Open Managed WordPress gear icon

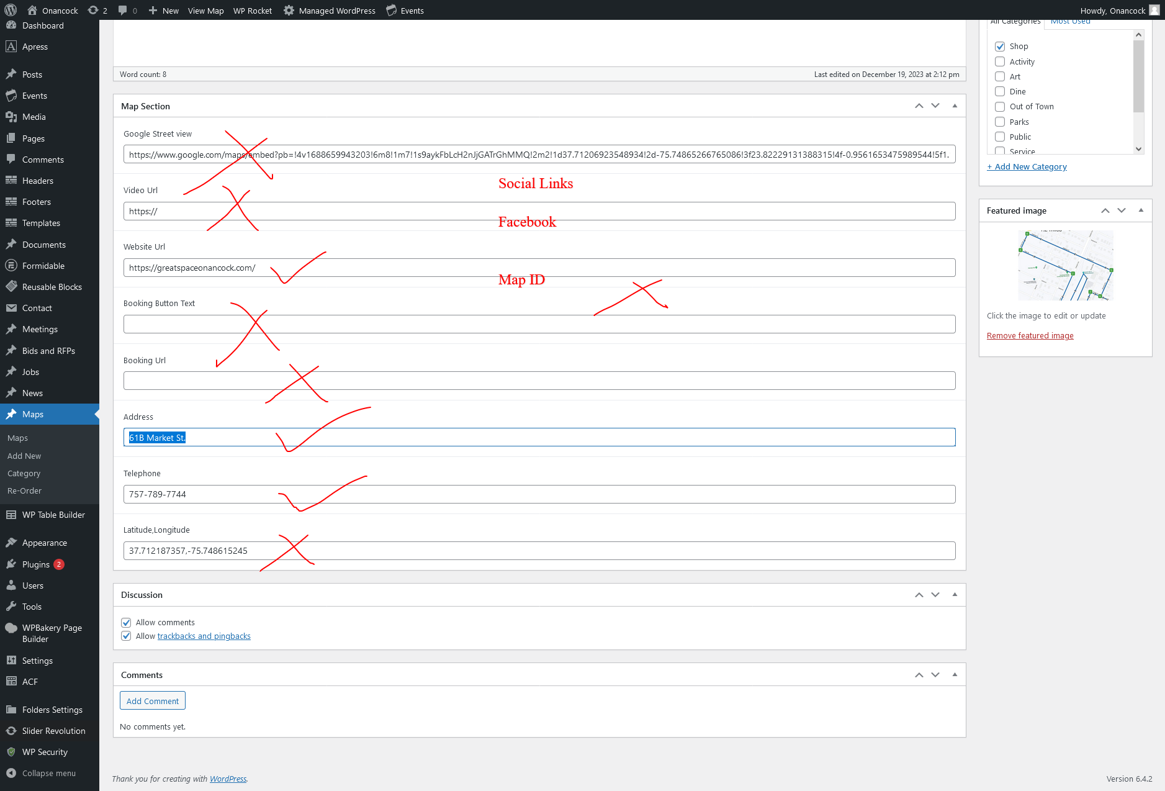[289, 10]
